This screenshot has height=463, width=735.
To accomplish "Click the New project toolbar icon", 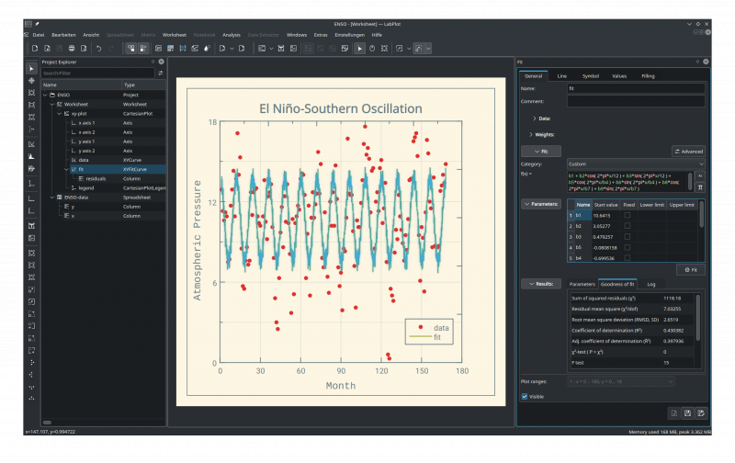I will (x=35, y=49).
